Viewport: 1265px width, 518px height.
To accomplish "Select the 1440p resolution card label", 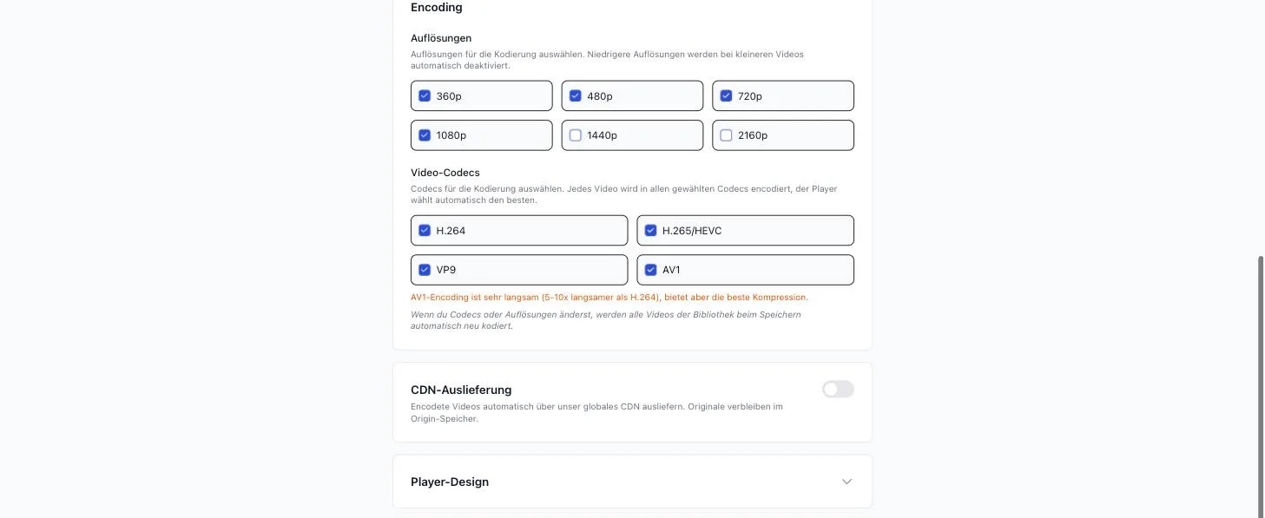I will [602, 135].
